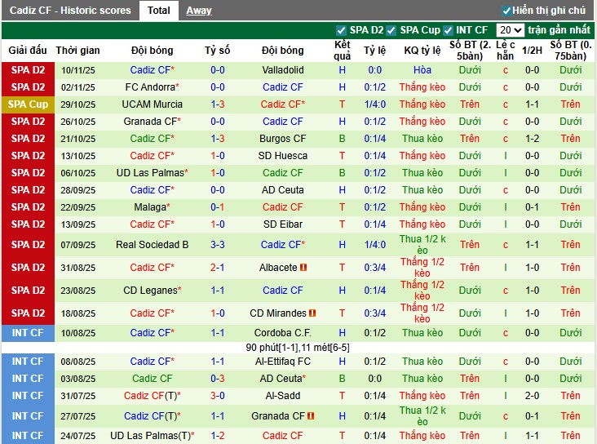597x444 pixels.
Task: Uncheck the SPA D2 filter checkbox
Action: coord(342,30)
